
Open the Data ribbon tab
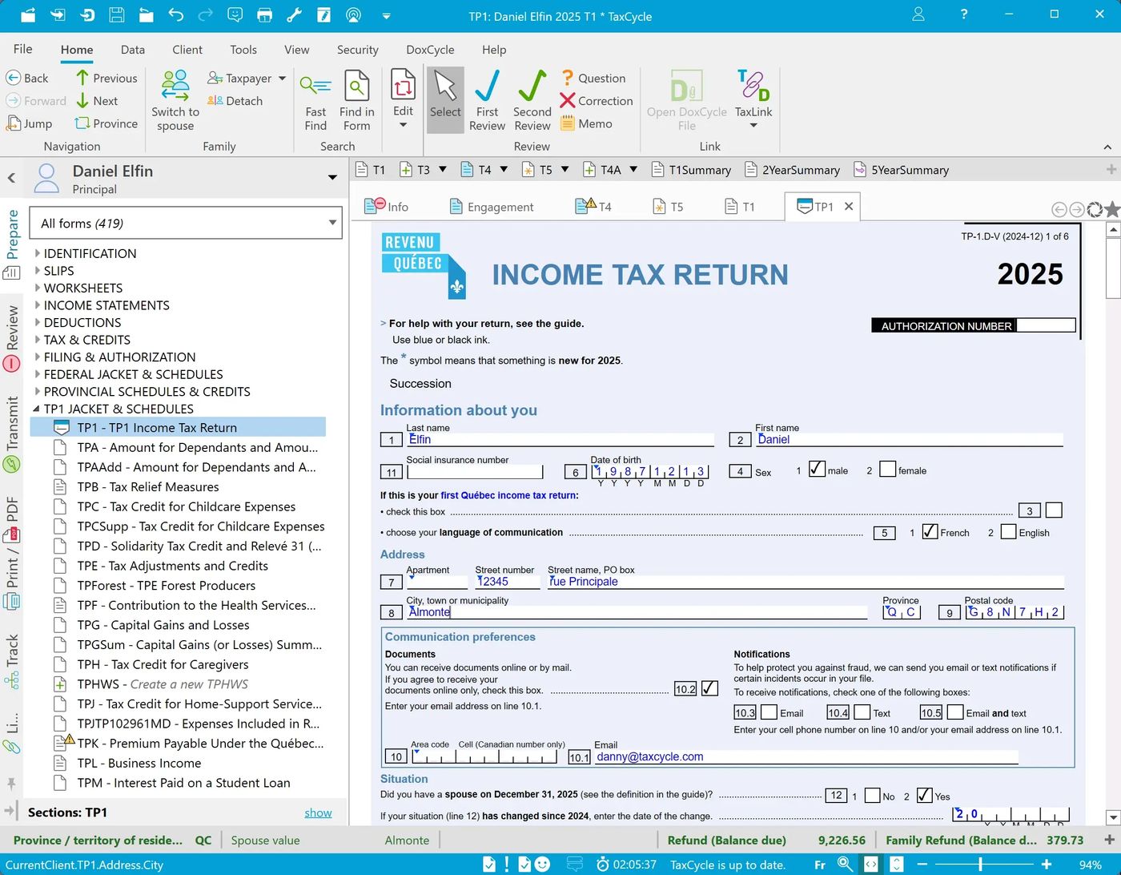(133, 50)
